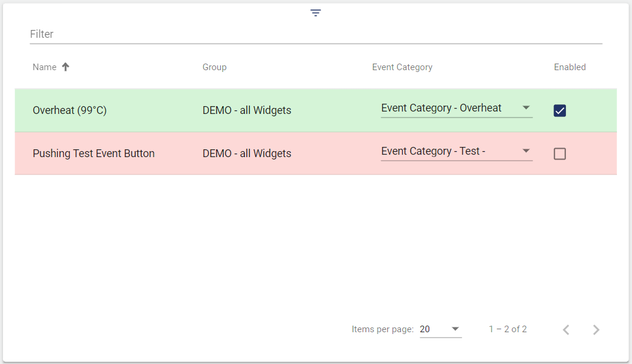
Task: Focus the Filter text field
Action: [316, 34]
